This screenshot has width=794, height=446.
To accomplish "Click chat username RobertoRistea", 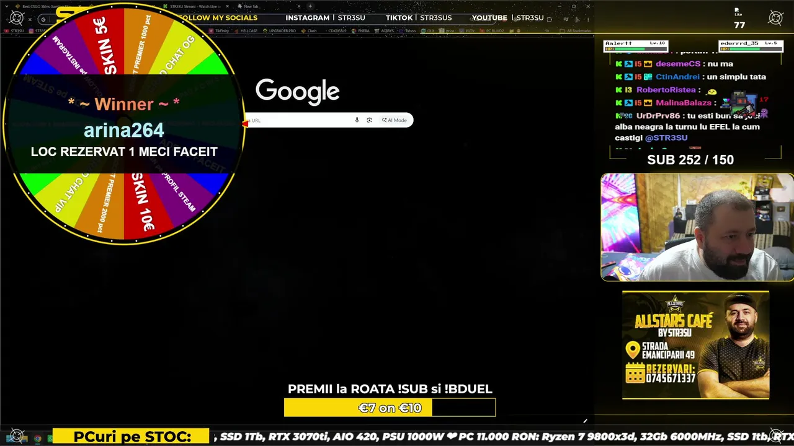I will pyautogui.click(x=666, y=90).
